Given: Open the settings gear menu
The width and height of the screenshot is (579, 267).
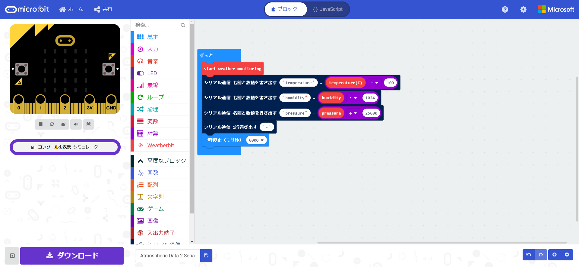Looking at the screenshot, I should [523, 9].
